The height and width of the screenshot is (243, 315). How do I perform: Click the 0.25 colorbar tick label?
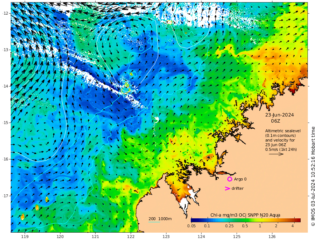(229, 226)
